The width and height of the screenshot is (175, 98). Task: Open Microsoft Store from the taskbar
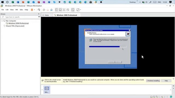click(91, 2)
